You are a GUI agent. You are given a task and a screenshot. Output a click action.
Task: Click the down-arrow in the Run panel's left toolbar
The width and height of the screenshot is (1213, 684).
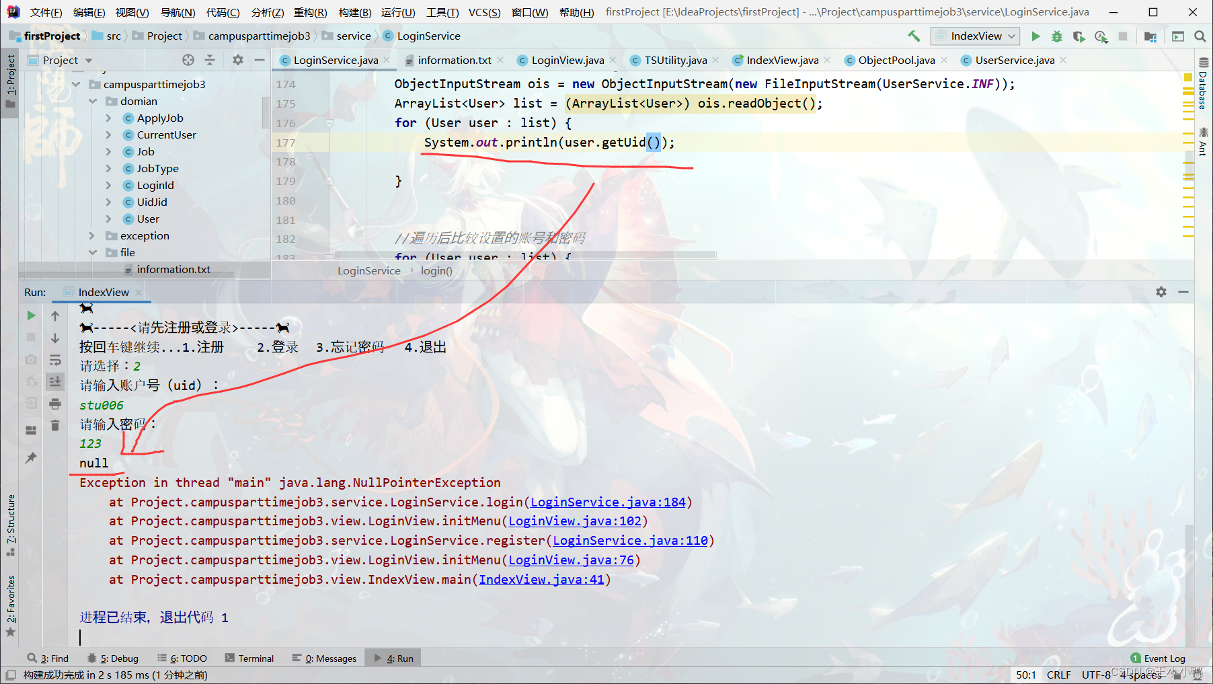click(x=55, y=338)
